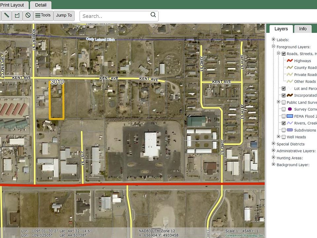Expand the Special Districts group
The image size is (317, 238).
[x=273, y=144]
